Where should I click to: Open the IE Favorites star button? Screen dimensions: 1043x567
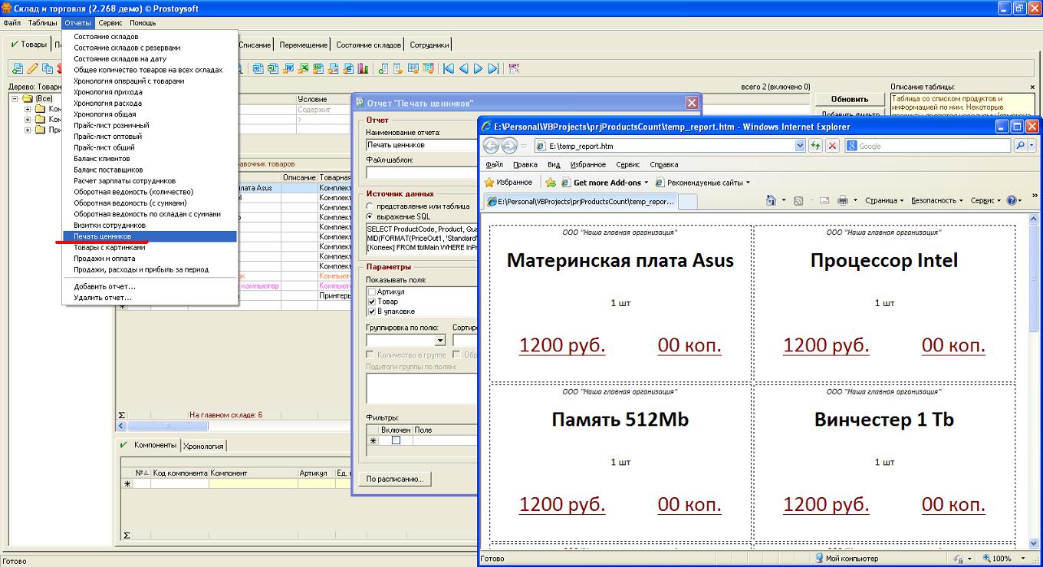click(x=489, y=183)
